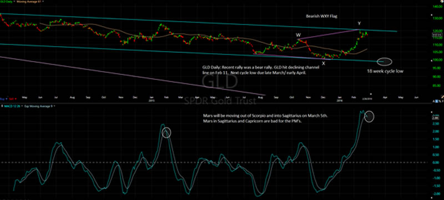Select the 18 week cycle low annotation
444x200 pixels.
tap(385, 71)
